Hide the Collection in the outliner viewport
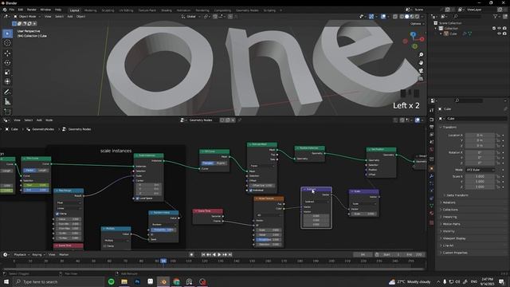The height and width of the screenshot is (287, 510). (x=500, y=29)
